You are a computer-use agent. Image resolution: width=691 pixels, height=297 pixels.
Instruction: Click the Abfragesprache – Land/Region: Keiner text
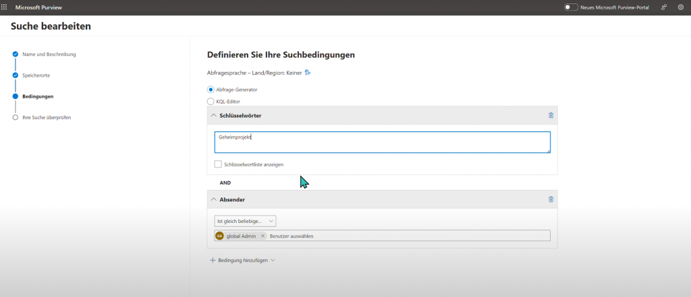click(254, 73)
